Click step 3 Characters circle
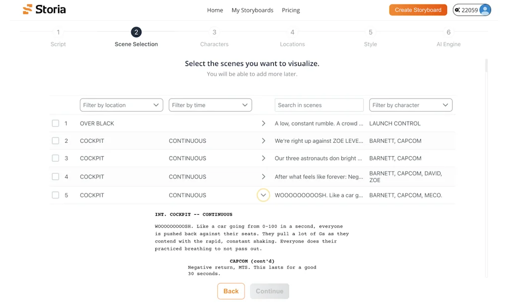 point(214,32)
